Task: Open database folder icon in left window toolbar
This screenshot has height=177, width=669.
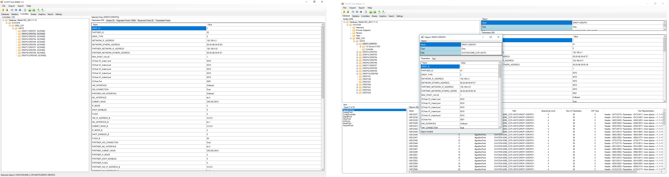Action: click(3, 10)
